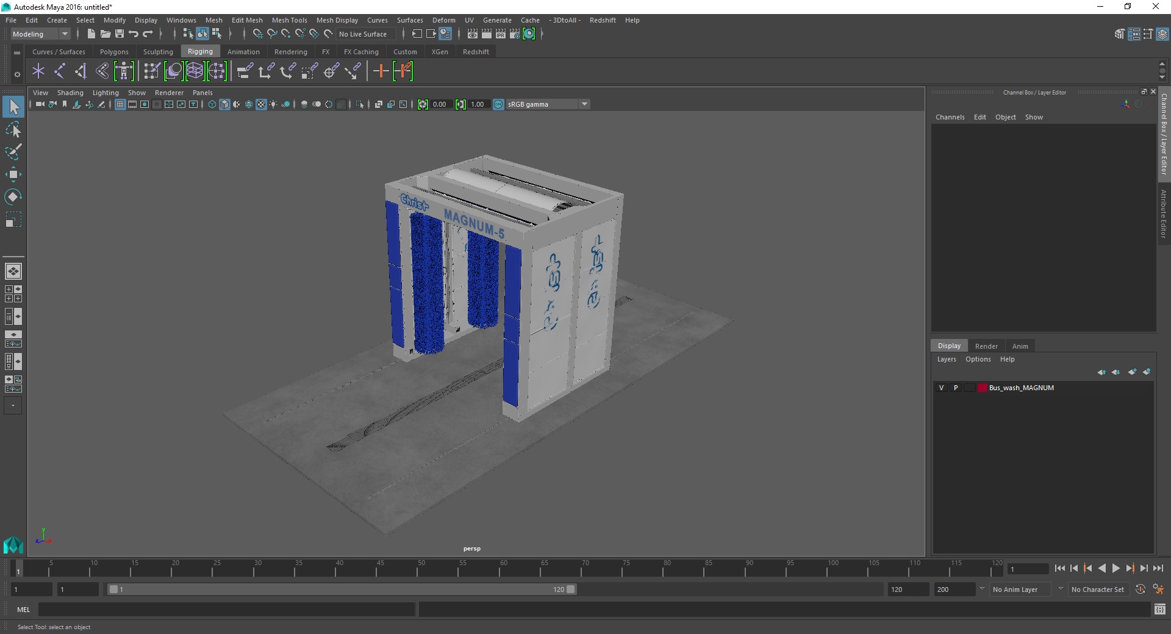Click the Create Joint shelf icon
This screenshot has height=634, width=1171.
pos(60,71)
